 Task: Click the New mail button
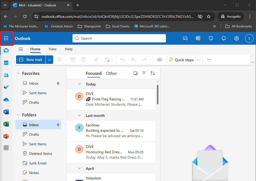(x=31, y=60)
